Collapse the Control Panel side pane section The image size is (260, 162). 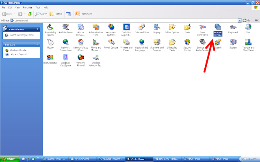(x=37, y=29)
